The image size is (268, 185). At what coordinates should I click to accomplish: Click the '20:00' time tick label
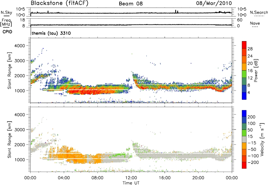[198, 178]
